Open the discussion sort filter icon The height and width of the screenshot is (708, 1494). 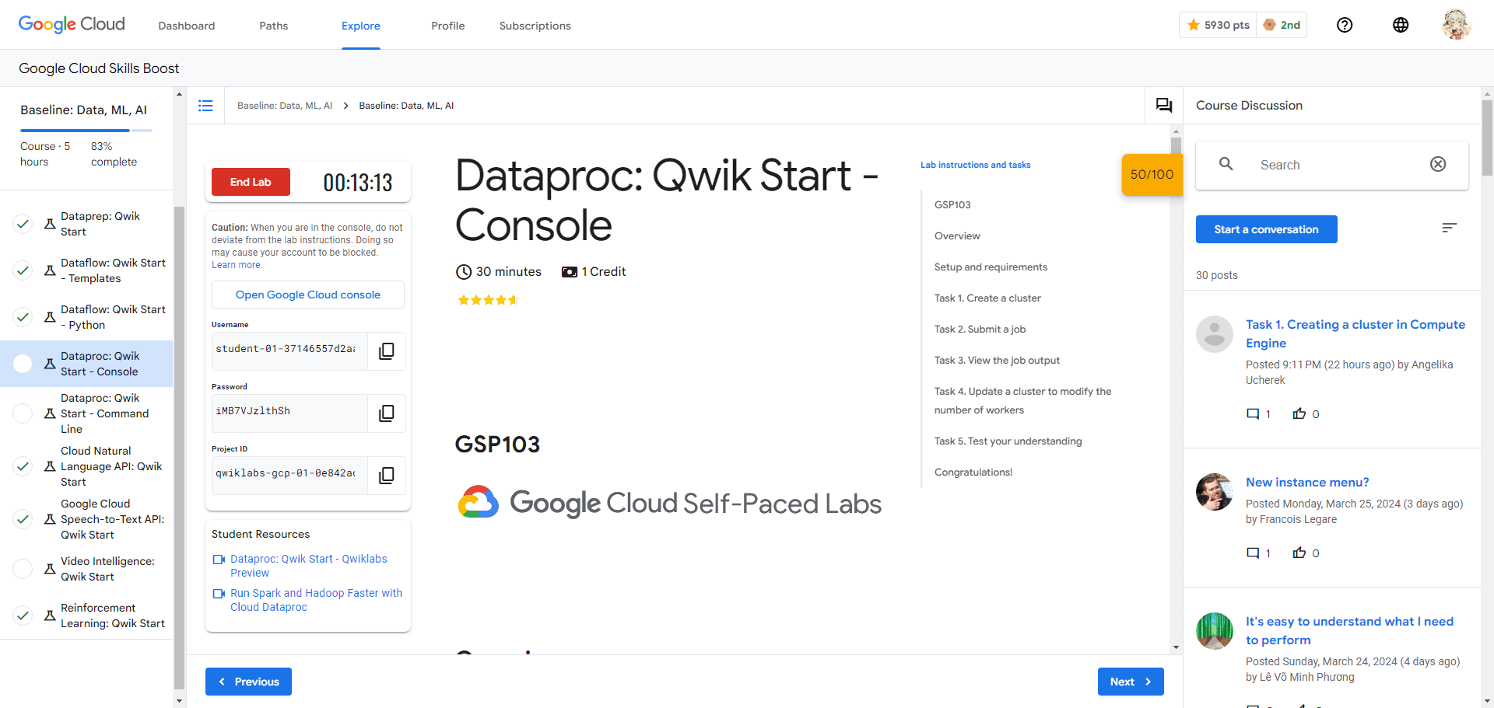pyautogui.click(x=1449, y=228)
